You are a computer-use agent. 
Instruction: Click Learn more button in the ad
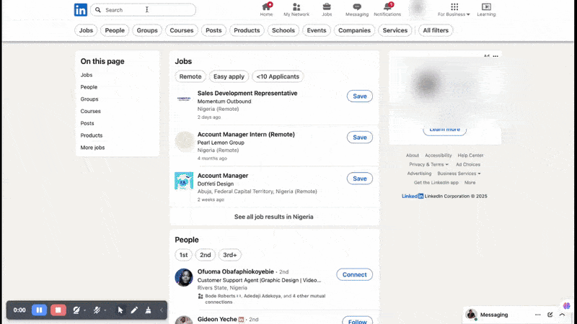tap(444, 130)
